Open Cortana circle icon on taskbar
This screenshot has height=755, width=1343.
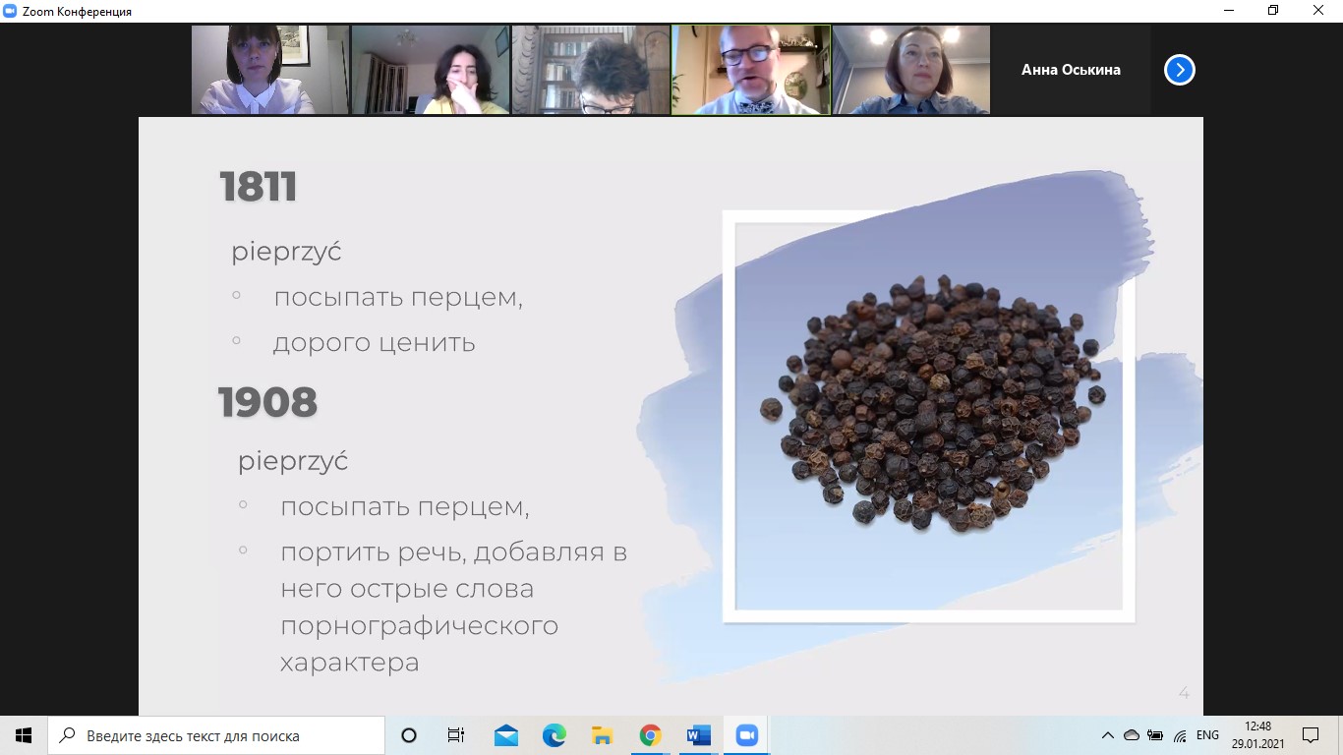tap(409, 735)
